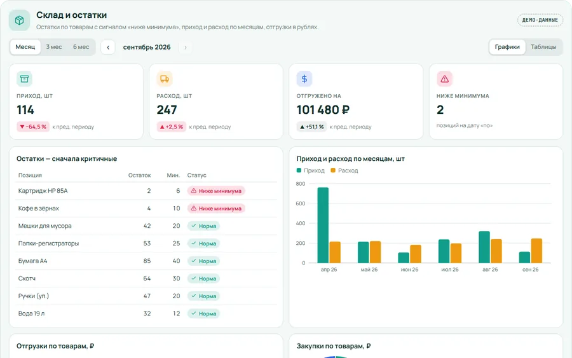
Task: Click the green Приход bar for апр 26
Action: (323, 225)
